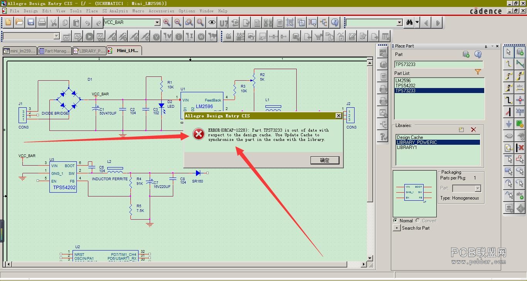The image size is (527, 281).
Task: Select the Place ground tool
Action: (508, 124)
